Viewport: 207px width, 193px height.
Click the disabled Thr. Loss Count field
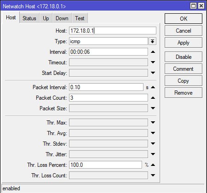109,176
